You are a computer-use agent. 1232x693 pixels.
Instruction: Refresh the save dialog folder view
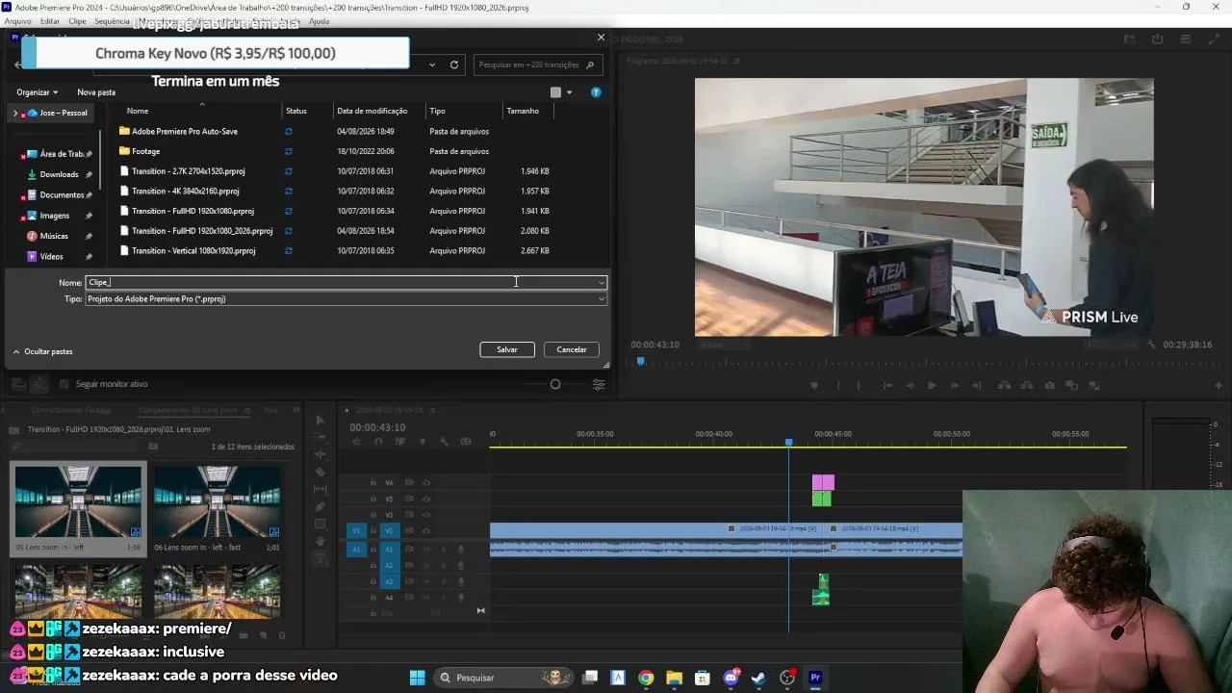tap(454, 64)
